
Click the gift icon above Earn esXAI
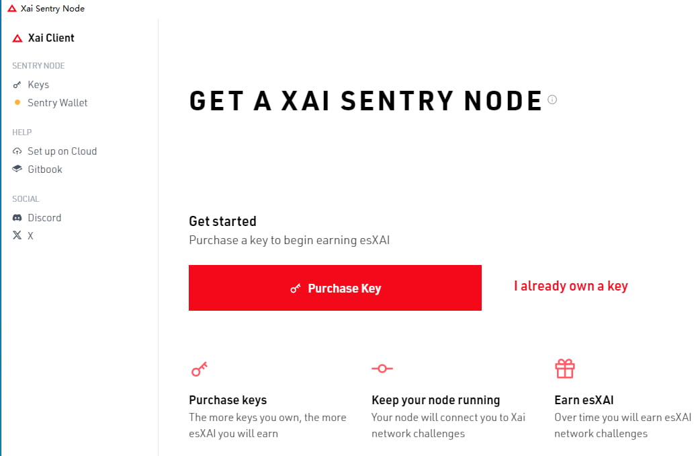[x=565, y=369]
